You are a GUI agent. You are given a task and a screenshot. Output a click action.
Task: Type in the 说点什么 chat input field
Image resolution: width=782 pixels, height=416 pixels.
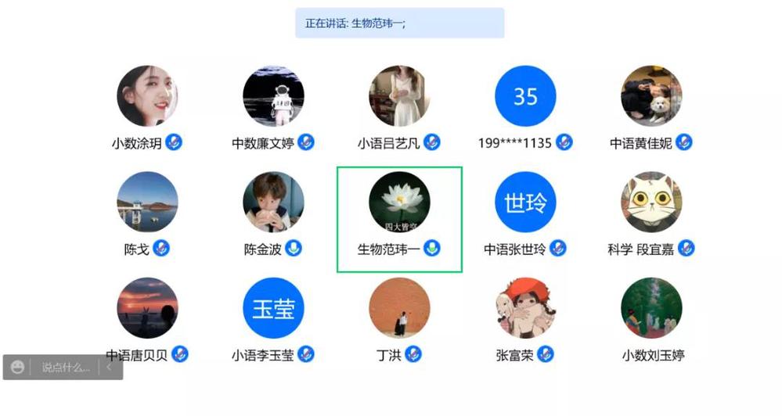[x=66, y=368]
